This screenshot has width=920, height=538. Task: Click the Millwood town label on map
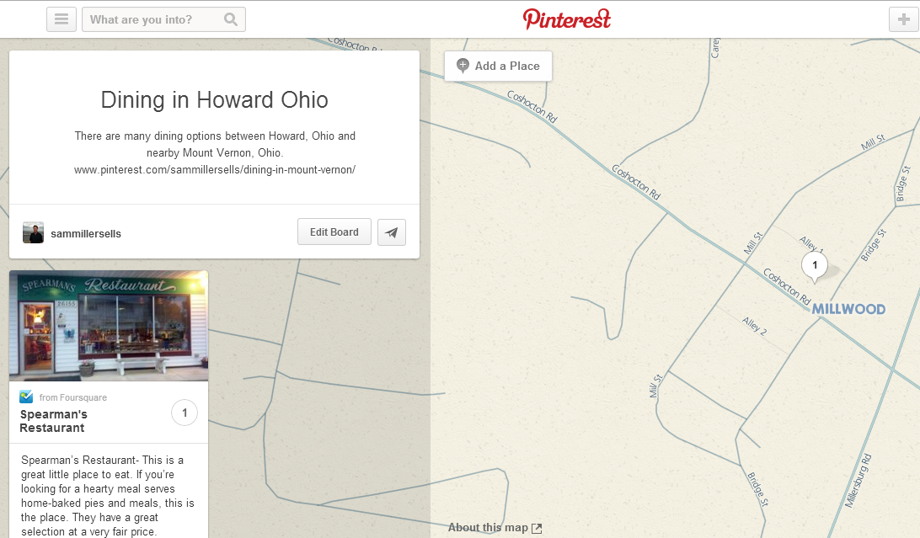coord(848,310)
